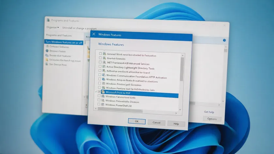Click the features list scroll-up arrow
Image resolution: width=274 pixels, height=154 pixels.
click(182, 55)
